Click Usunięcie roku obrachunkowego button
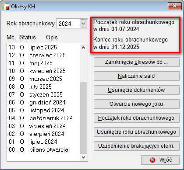184x170 pixels. click(x=137, y=132)
